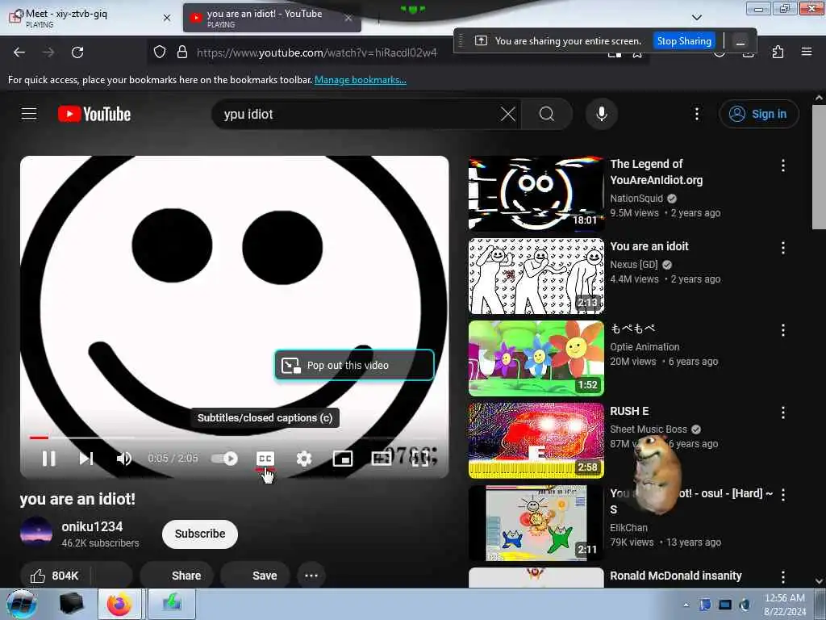
Task: Open the Ronald McDonald insanity title
Action: click(676, 576)
